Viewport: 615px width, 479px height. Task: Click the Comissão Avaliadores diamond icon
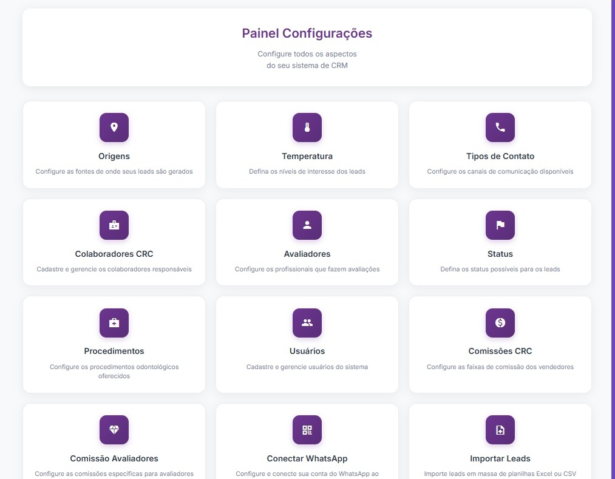[x=114, y=430]
